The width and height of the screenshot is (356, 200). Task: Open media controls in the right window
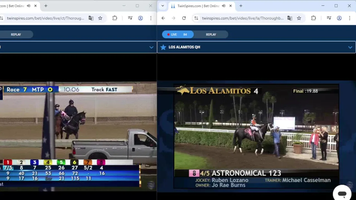point(329,18)
